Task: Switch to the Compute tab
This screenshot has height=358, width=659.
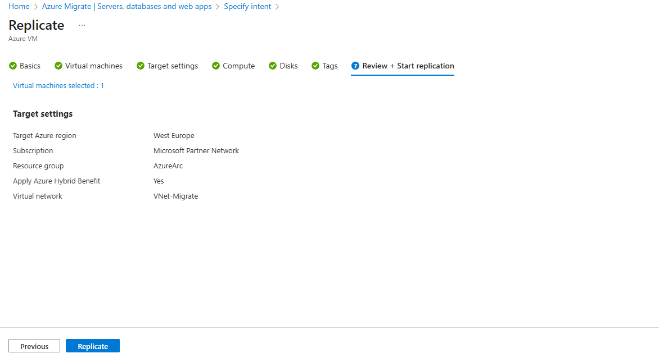Action: point(233,66)
